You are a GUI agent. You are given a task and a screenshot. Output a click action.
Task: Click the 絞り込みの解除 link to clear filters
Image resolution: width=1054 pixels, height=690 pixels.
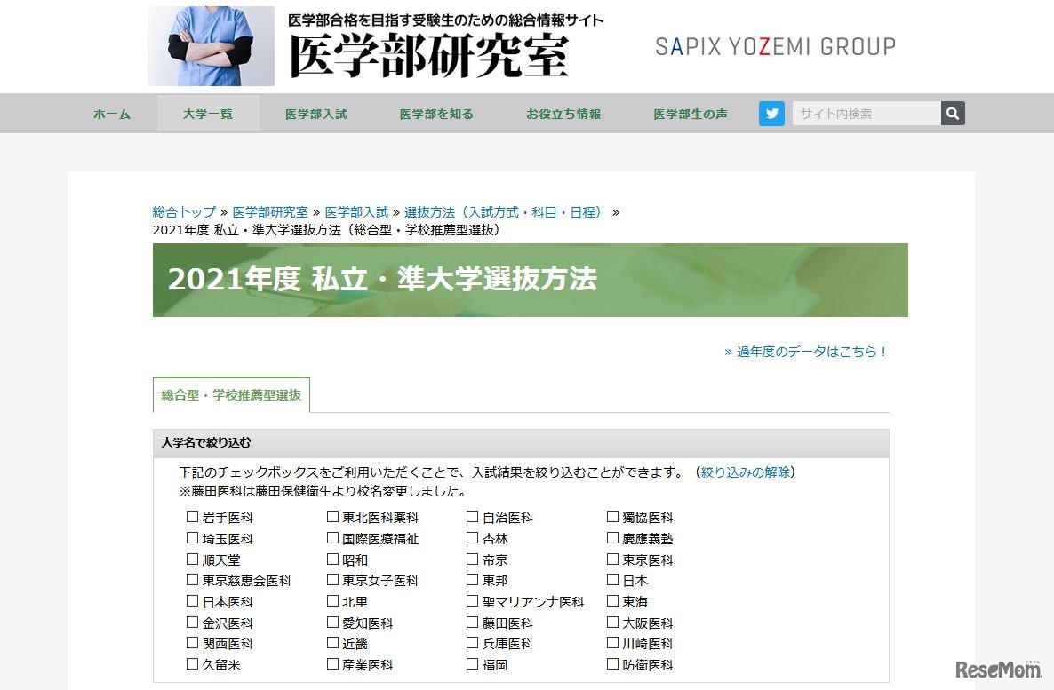coord(744,472)
